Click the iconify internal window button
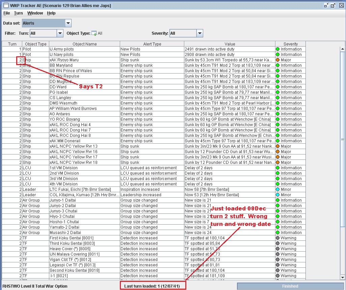Screen dimensions: 346x290 pyautogui.click(x=326, y=5)
